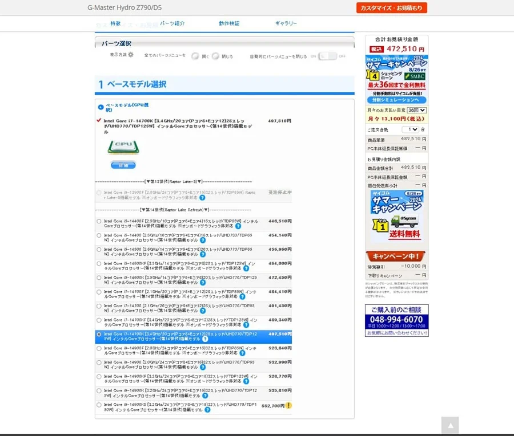The width and height of the screenshot is (514, 436).
Task: Open help icon for Core i9-14900KS row
Action: tap(207, 410)
